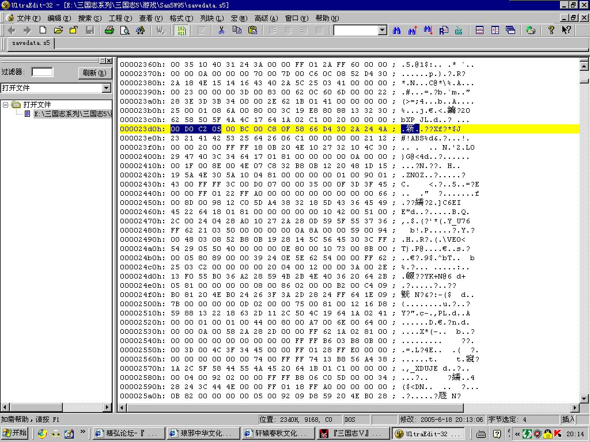Click the Replace icon in toolbar
This screenshot has height=442, width=590.
(x=443, y=30)
